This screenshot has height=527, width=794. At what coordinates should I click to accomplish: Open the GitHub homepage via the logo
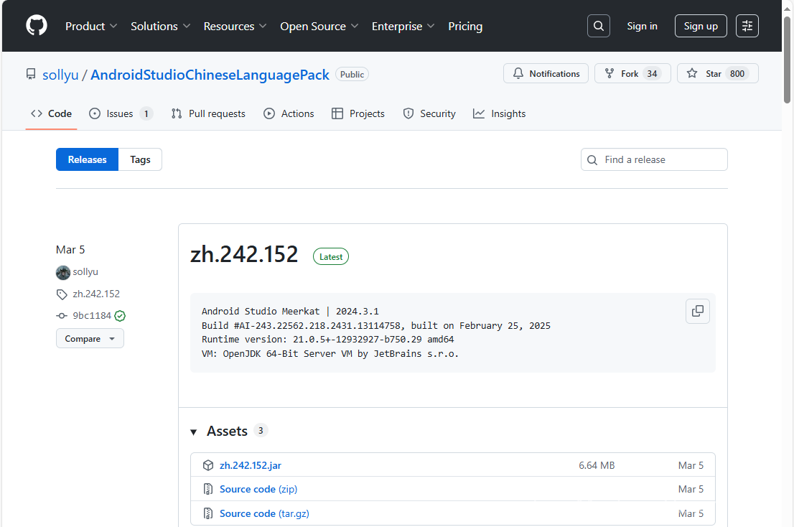(x=37, y=25)
